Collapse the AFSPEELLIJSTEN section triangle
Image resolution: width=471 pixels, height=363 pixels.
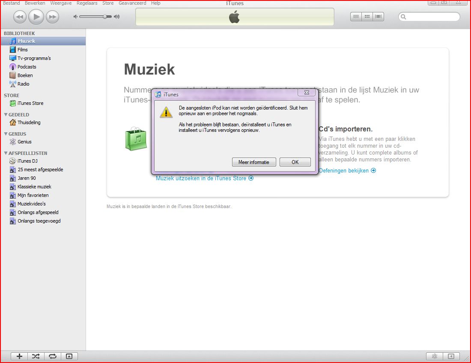tap(6, 153)
